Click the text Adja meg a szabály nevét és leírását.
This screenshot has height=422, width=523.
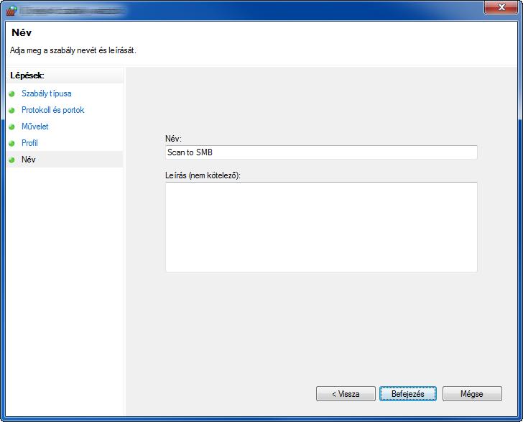(73, 50)
